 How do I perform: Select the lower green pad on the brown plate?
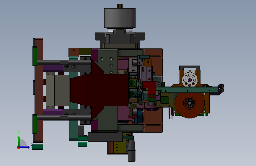tap(35, 124)
